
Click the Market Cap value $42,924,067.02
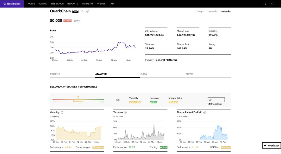pyautogui.click(x=186, y=35)
